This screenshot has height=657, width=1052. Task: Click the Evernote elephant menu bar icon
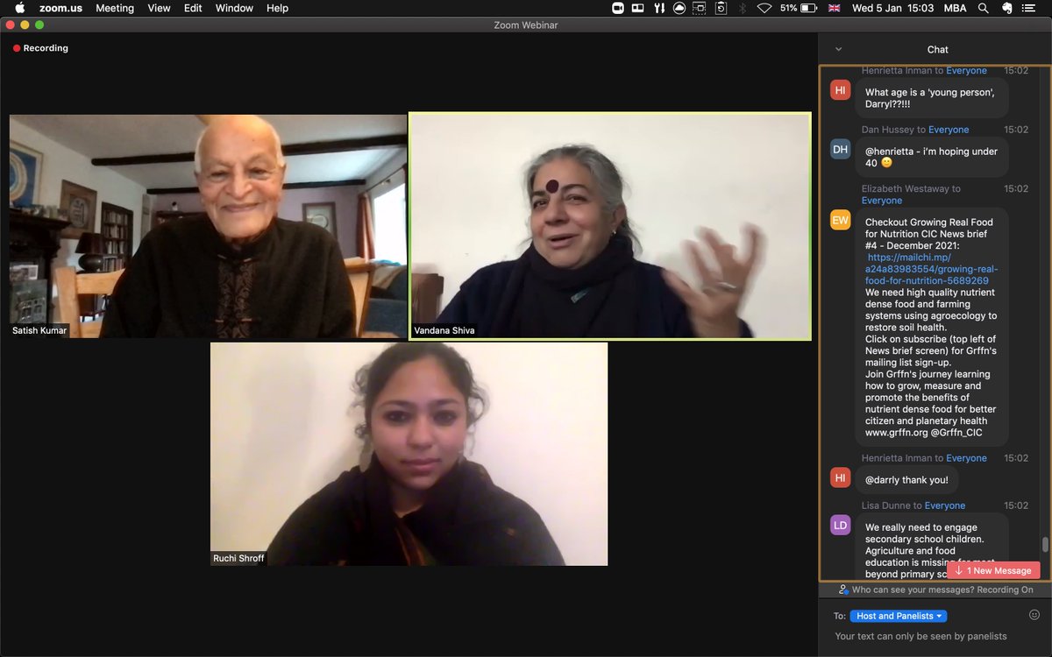(x=1007, y=8)
